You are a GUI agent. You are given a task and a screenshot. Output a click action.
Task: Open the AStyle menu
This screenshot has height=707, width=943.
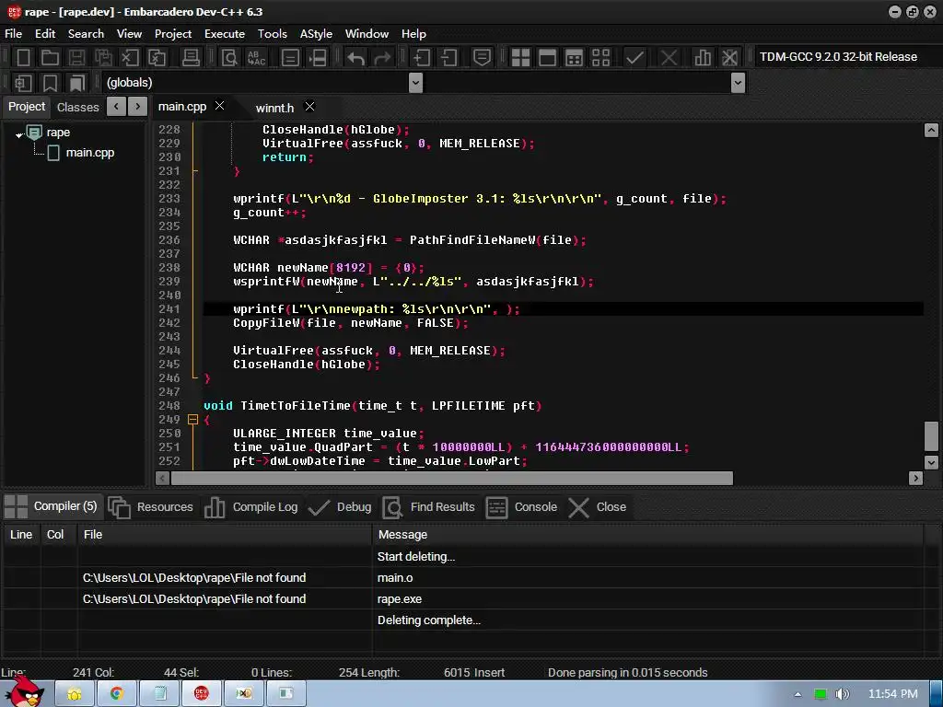click(x=317, y=34)
